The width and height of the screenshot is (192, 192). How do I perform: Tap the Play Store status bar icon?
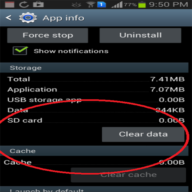pos(38,4)
